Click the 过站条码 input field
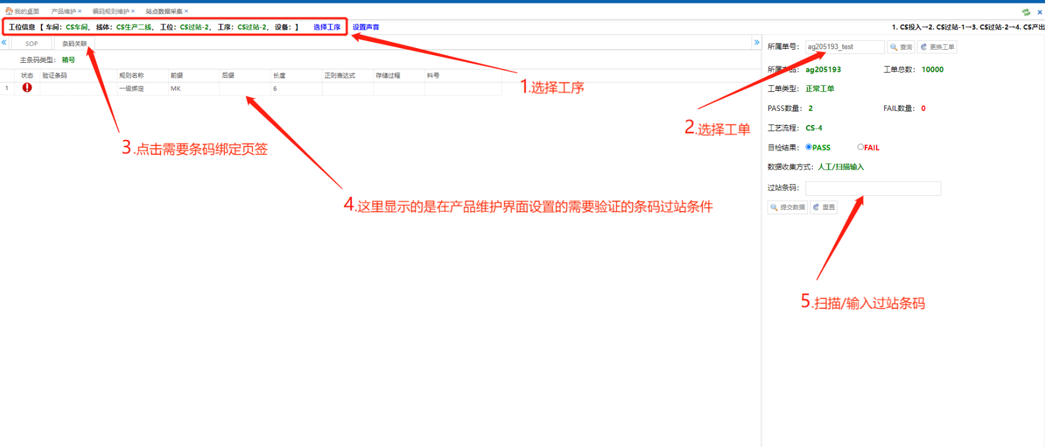Screen dimensions: 1045x447 873,189
